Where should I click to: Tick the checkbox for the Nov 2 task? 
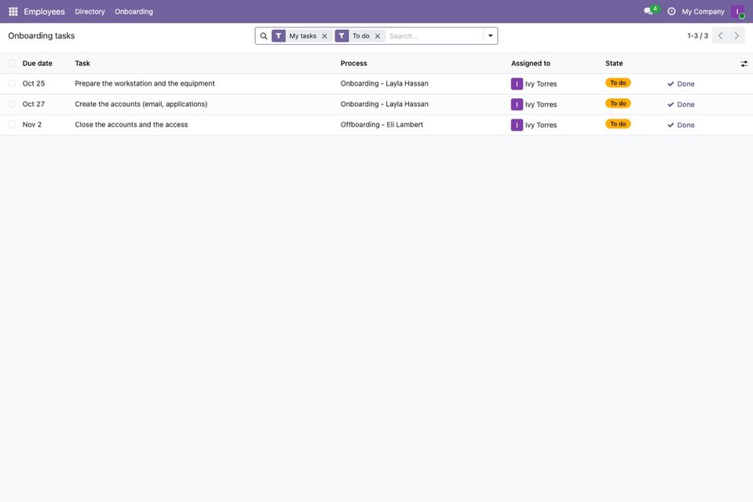pos(12,125)
